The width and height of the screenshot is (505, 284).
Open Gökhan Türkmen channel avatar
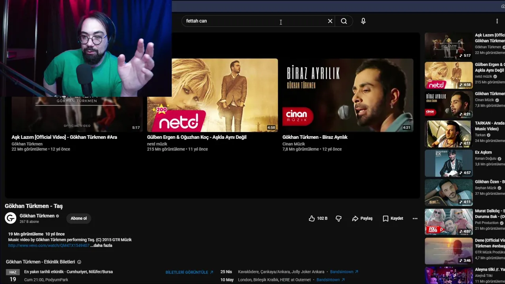point(11,218)
